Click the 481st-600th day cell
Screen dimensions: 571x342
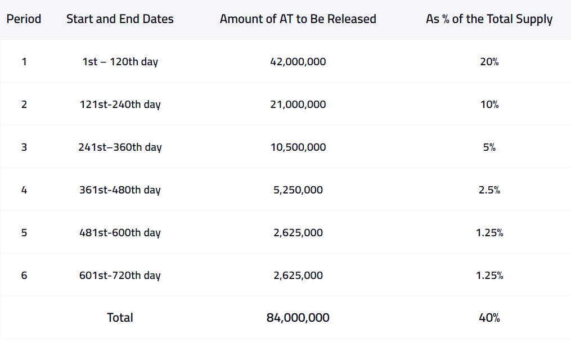120,233
